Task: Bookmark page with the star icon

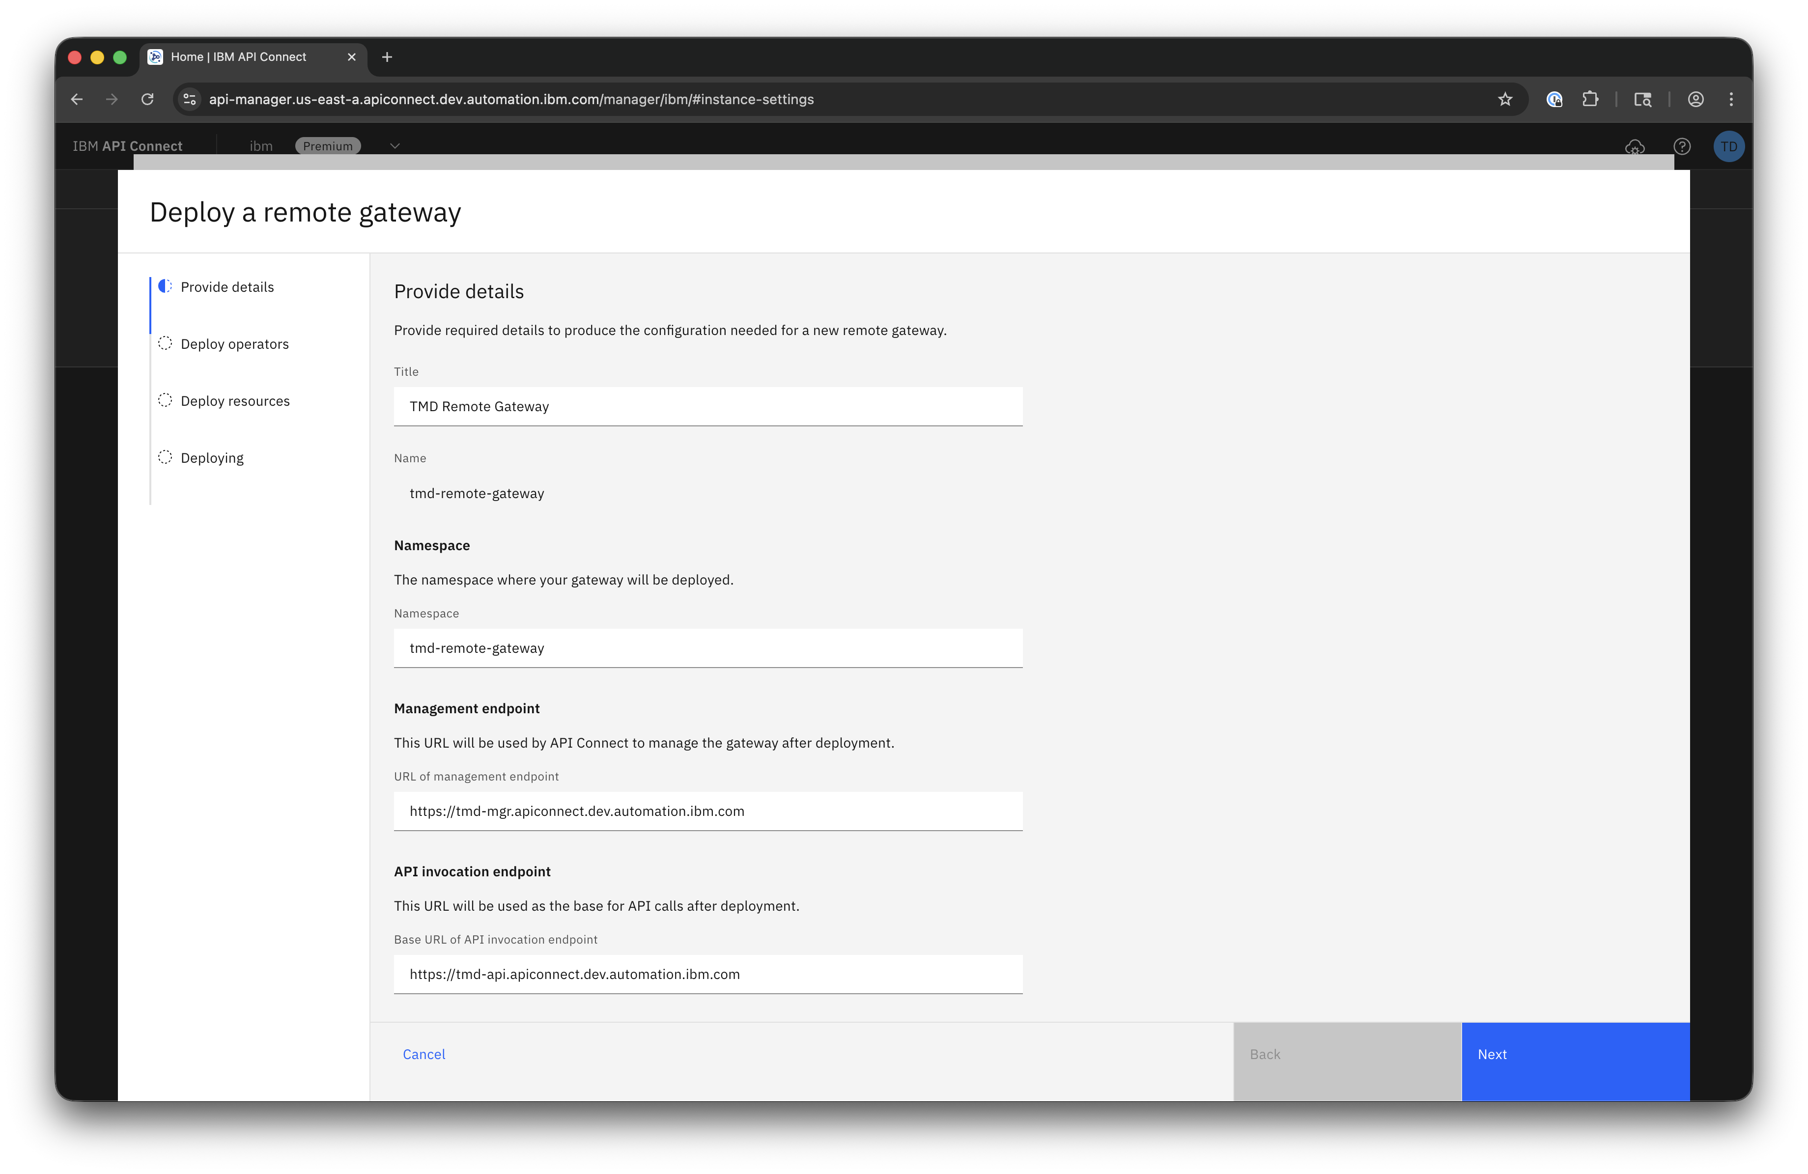Action: (1505, 100)
